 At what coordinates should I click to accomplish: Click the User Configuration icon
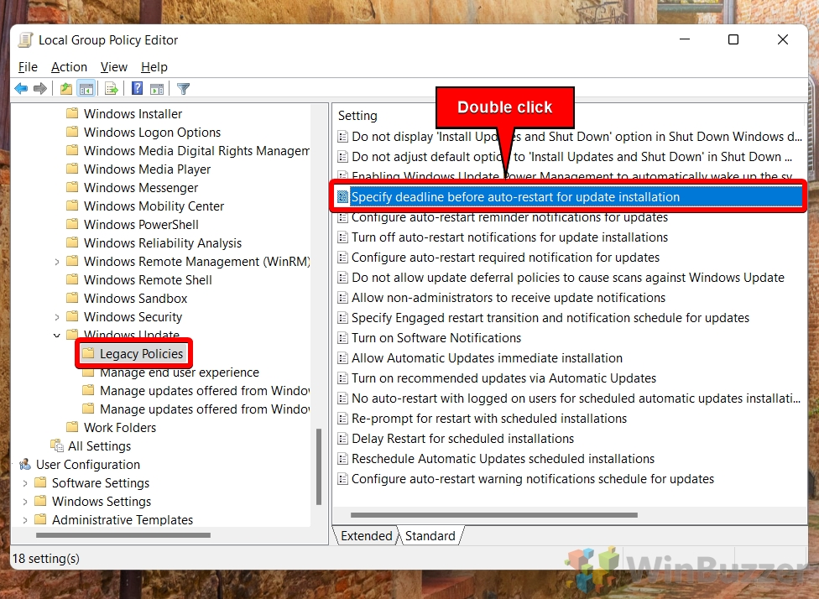24,464
